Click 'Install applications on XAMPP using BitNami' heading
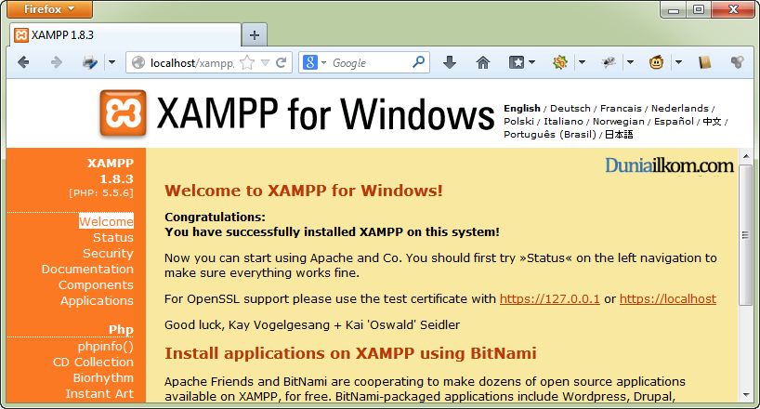 coord(350,353)
